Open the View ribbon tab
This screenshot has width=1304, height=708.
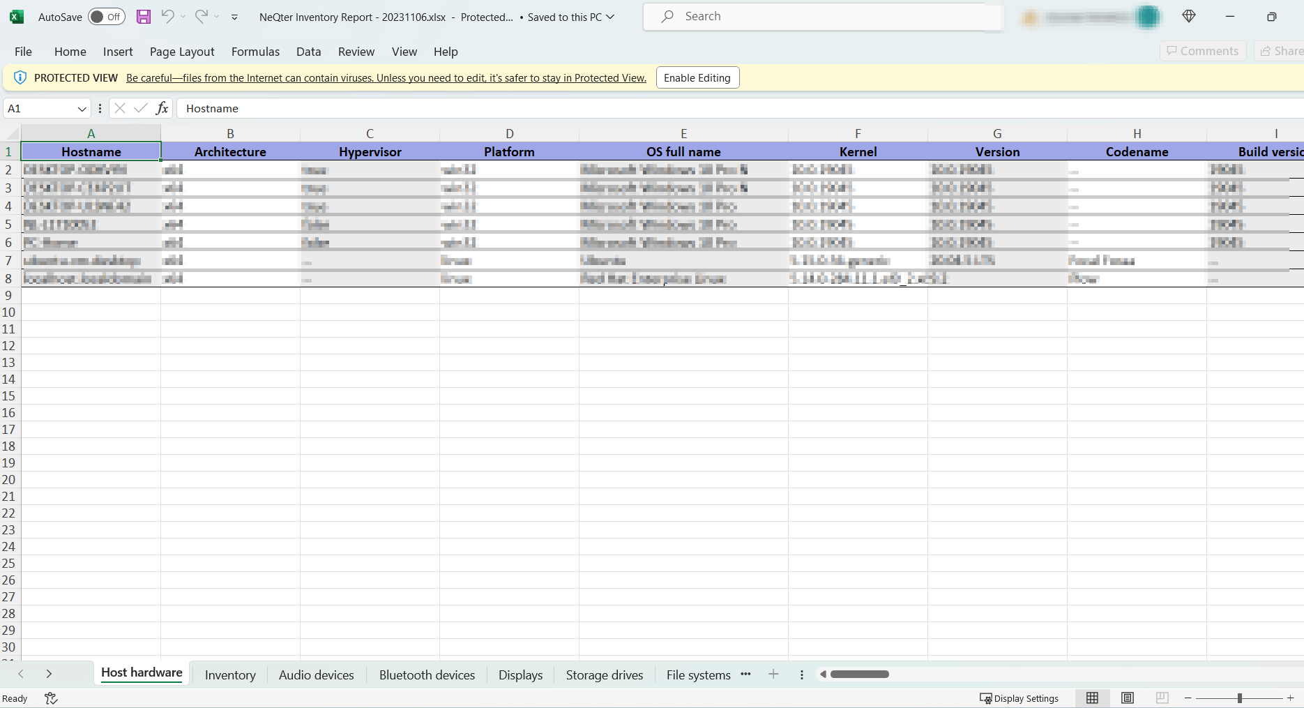404,52
